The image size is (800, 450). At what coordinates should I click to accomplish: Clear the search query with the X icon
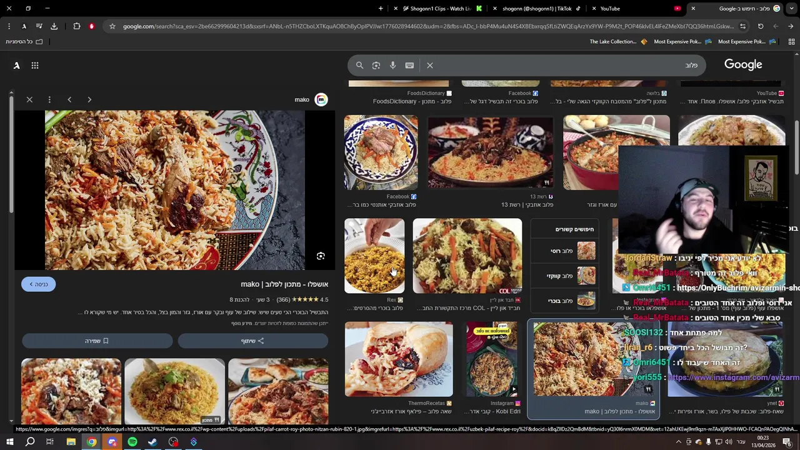(x=430, y=65)
